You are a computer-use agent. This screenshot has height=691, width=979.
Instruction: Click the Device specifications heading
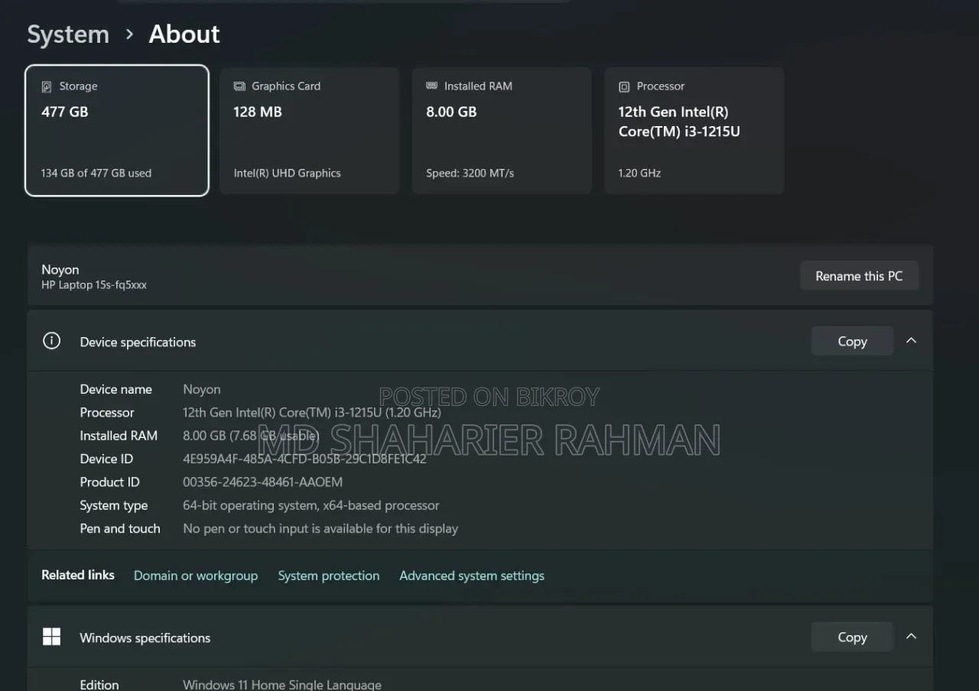pos(138,342)
